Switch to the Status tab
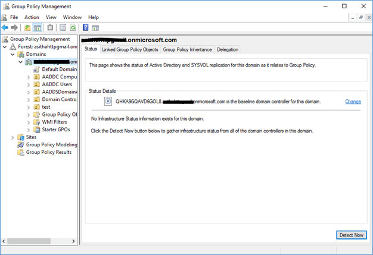373x255 pixels. click(91, 49)
